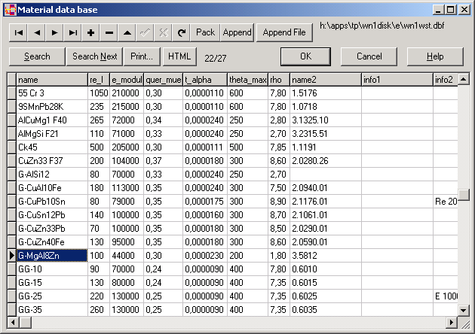Viewport: 475px width, 334px height.
Task: Select the name2 cell '3.5812'
Action: [326, 256]
